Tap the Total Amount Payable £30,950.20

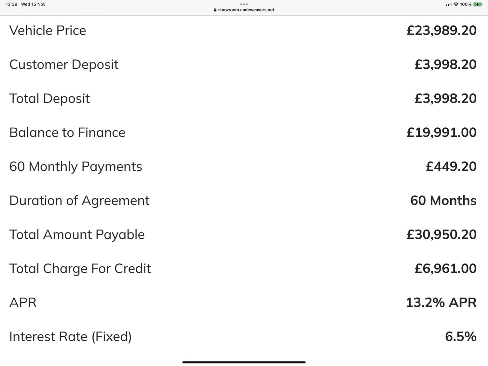[x=441, y=234]
